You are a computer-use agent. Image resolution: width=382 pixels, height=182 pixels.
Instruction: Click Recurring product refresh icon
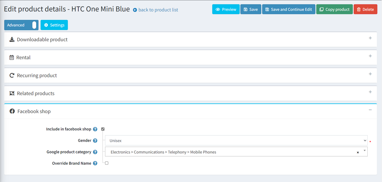tap(12, 75)
